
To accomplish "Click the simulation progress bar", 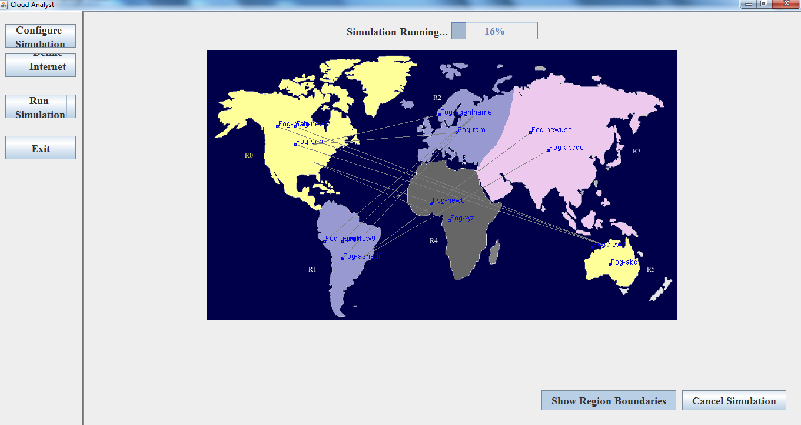I will tap(494, 31).
